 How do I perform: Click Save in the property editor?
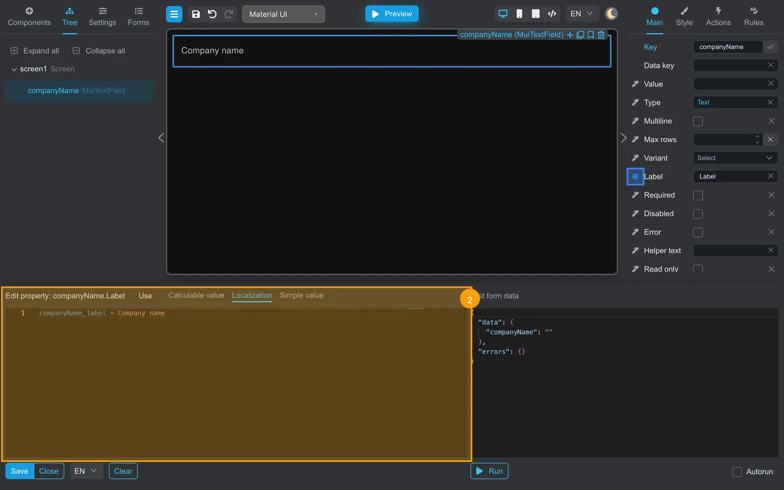point(20,471)
